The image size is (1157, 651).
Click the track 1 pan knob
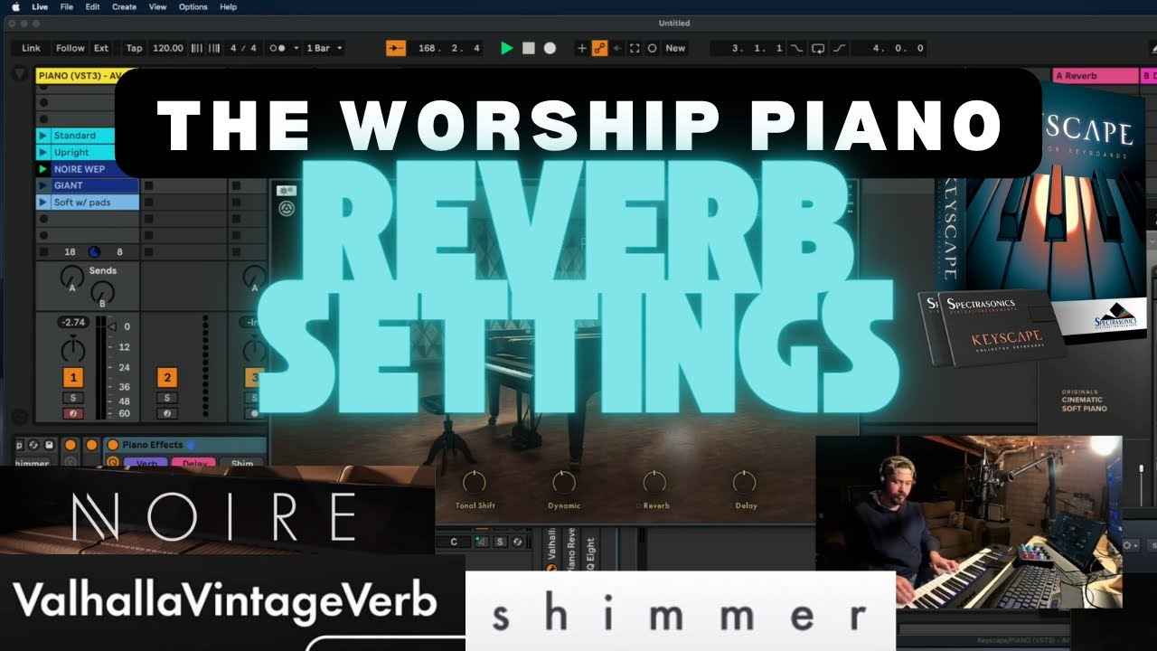[x=71, y=348]
